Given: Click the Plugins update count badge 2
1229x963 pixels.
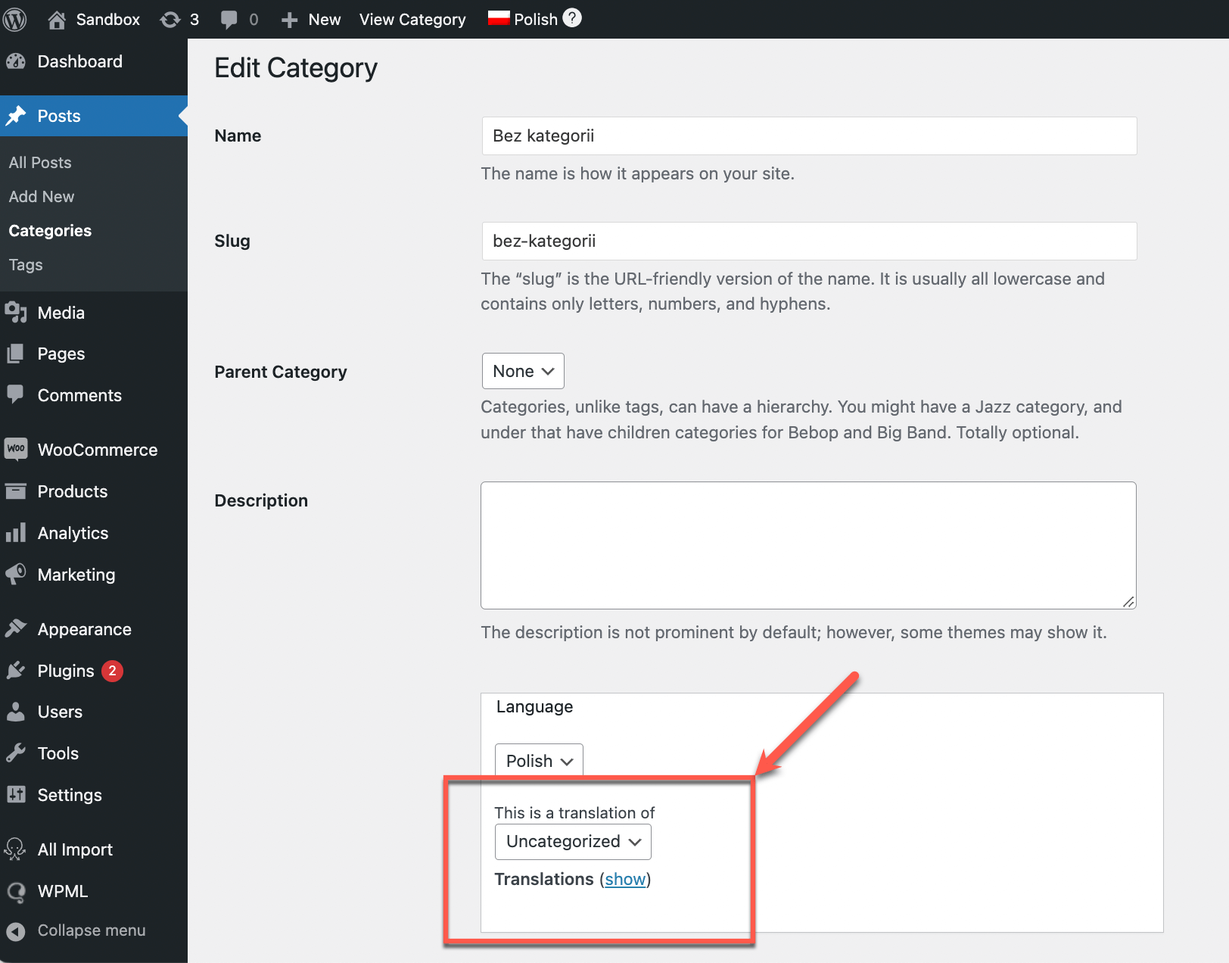Looking at the screenshot, I should pyautogui.click(x=112, y=671).
